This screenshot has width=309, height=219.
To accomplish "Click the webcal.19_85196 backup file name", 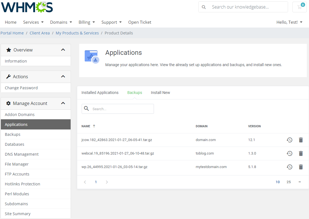I will click(118, 153).
